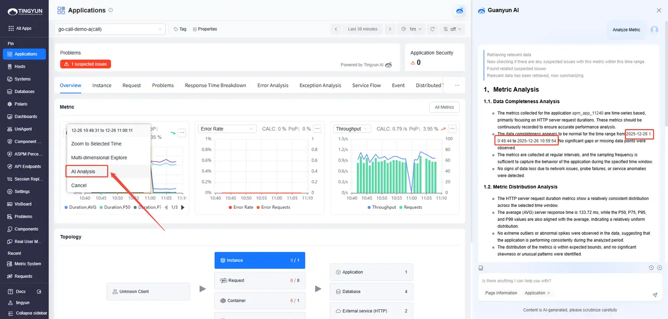The width and height of the screenshot is (668, 319).
Task: Click the All Metrics button
Action: 444,107
